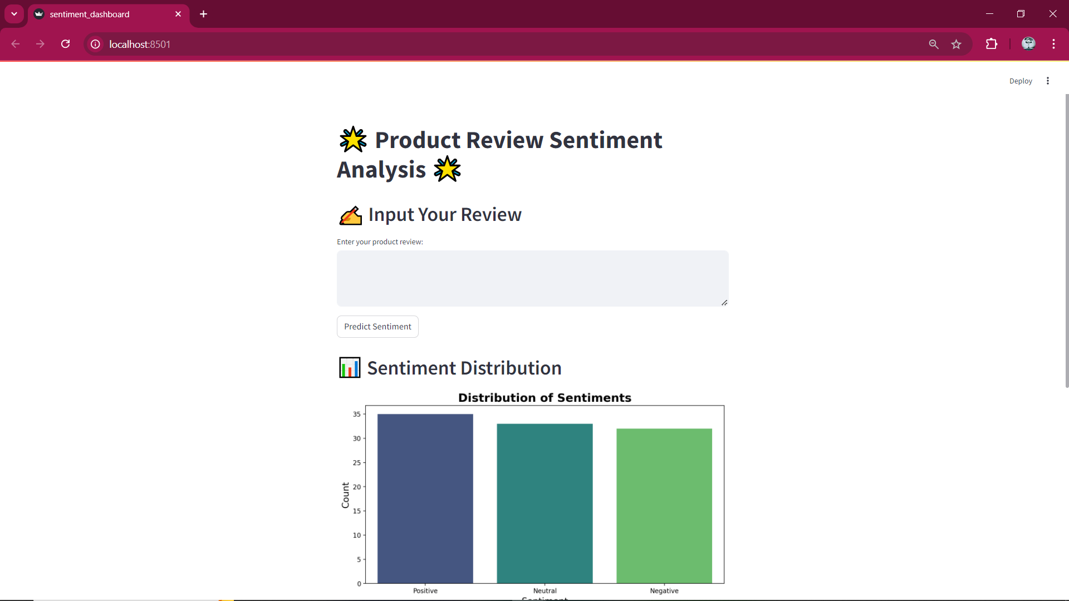Viewport: 1069px width, 601px height.
Task: Open the Chrome three-dot browser menu
Action: pos(1053,44)
